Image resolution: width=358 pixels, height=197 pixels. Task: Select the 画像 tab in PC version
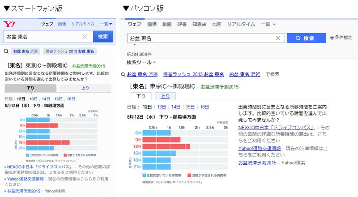(152, 24)
